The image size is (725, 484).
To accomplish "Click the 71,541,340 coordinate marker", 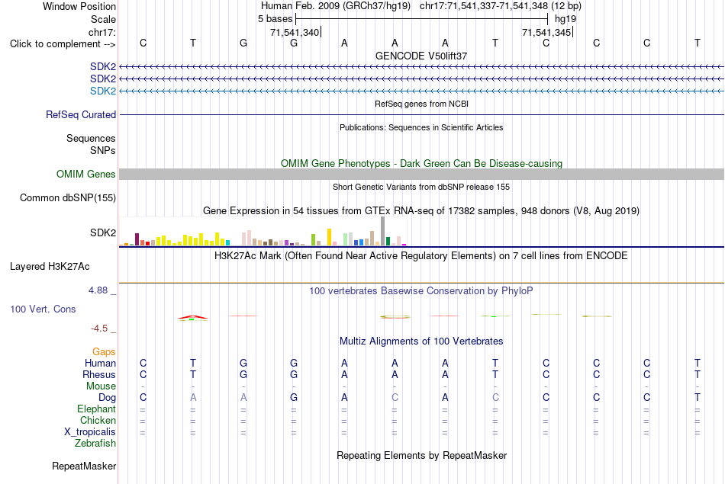I will (295, 32).
